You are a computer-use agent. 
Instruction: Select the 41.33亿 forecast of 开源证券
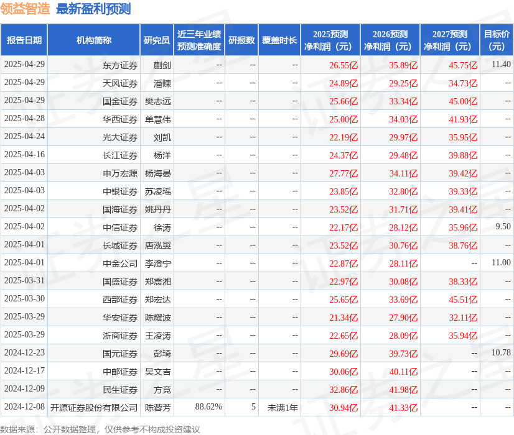pos(402,408)
